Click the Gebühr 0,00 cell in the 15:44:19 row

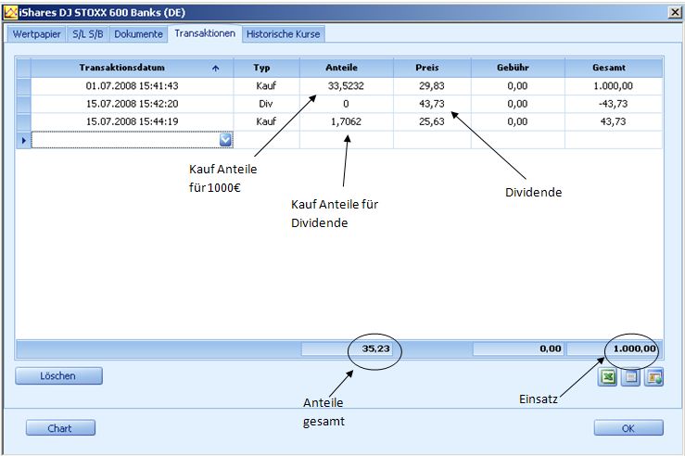517,121
